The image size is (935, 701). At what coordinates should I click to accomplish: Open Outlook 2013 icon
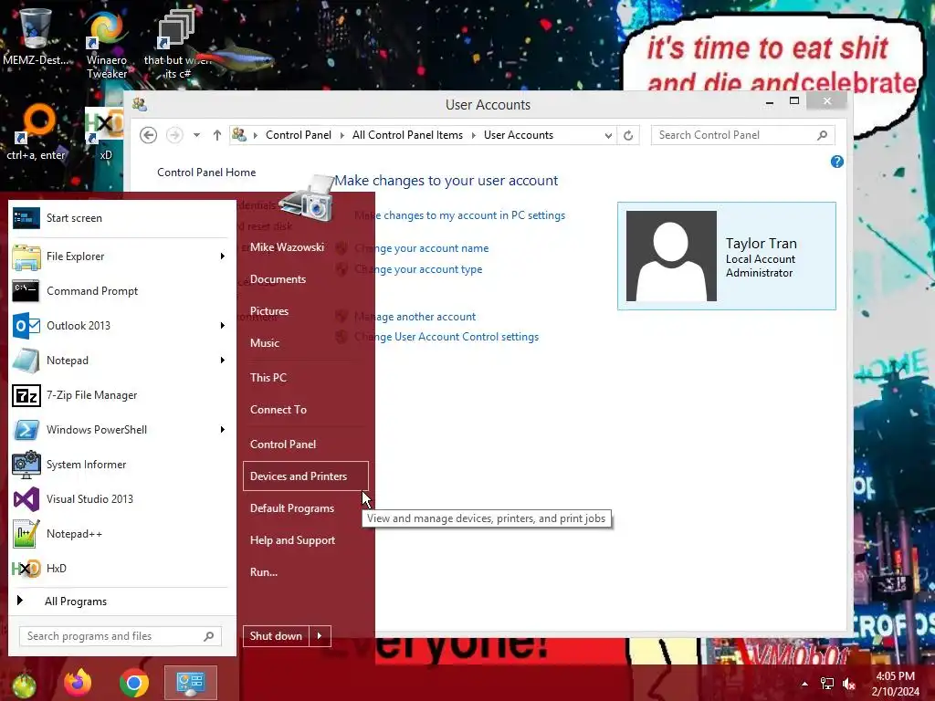(x=26, y=326)
